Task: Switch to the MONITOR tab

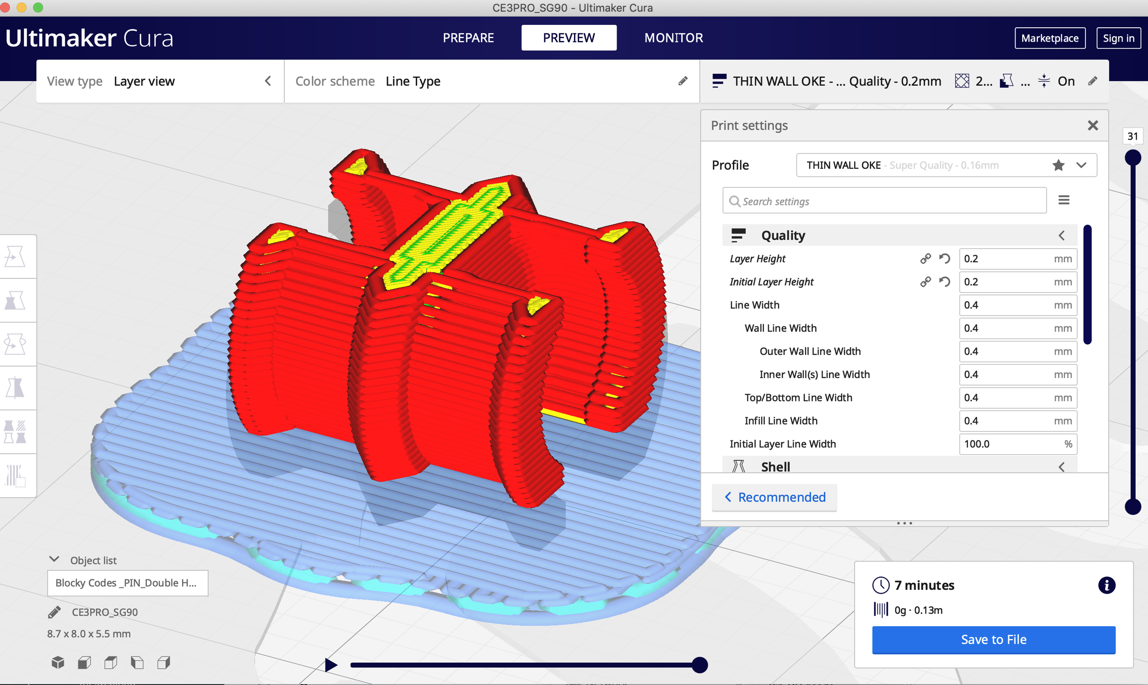Action: point(673,38)
